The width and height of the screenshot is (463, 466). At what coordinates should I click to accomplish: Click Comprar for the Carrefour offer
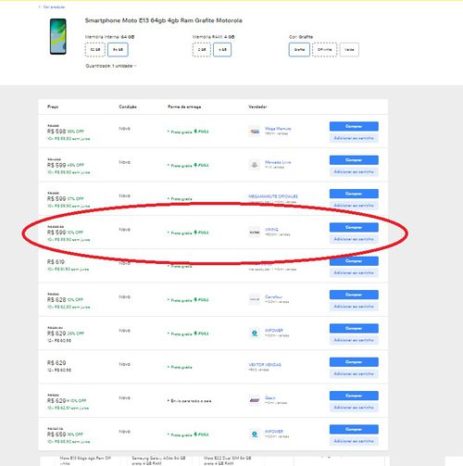click(x=354, y=295)
